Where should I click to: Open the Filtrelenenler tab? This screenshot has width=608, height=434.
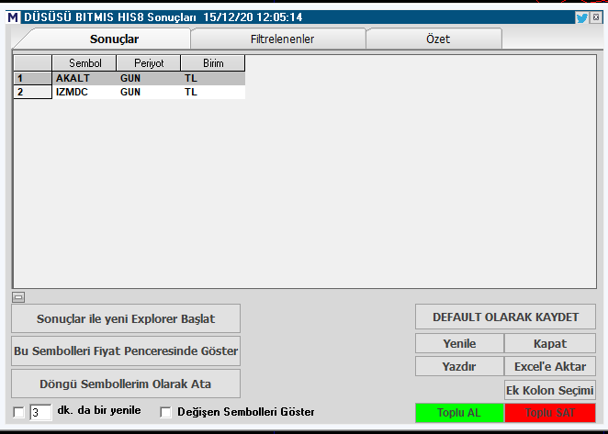278,39
